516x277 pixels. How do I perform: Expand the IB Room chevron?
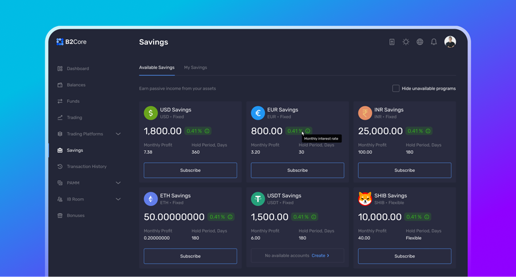118,199
